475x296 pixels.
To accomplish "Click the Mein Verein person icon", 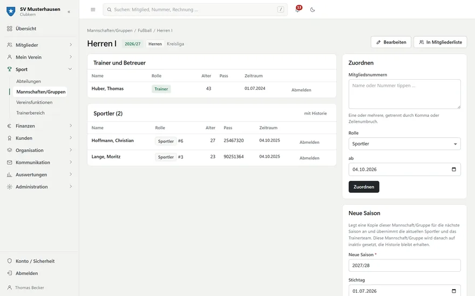I will [x=10, y=57].
